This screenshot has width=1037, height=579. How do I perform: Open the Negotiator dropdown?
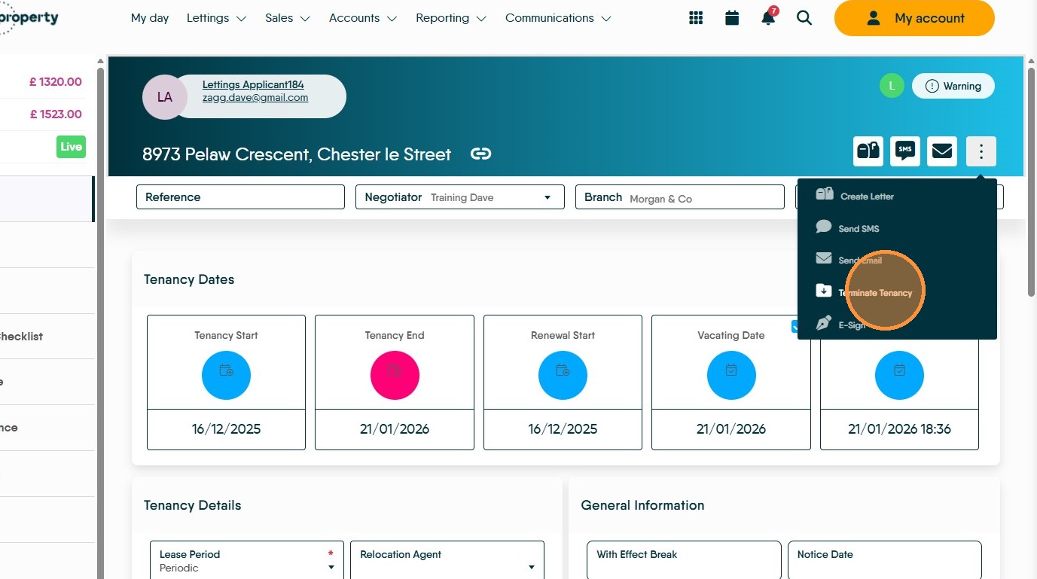460,197
